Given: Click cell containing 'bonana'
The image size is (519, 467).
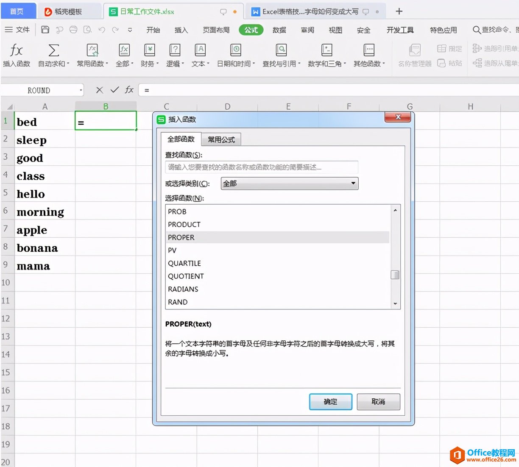Looking at the screenshot, I should tap(45, 248).
